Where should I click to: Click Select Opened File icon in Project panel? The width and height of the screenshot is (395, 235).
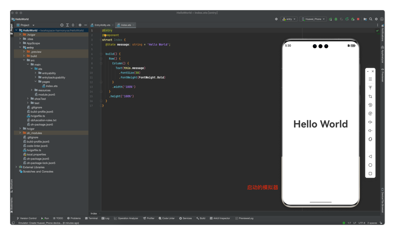pyautogui.click(x=62, y=25)
